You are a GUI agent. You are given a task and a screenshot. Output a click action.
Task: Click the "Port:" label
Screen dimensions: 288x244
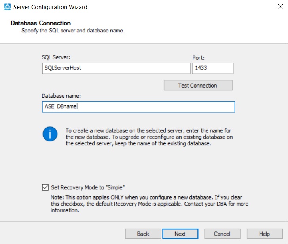198,57
